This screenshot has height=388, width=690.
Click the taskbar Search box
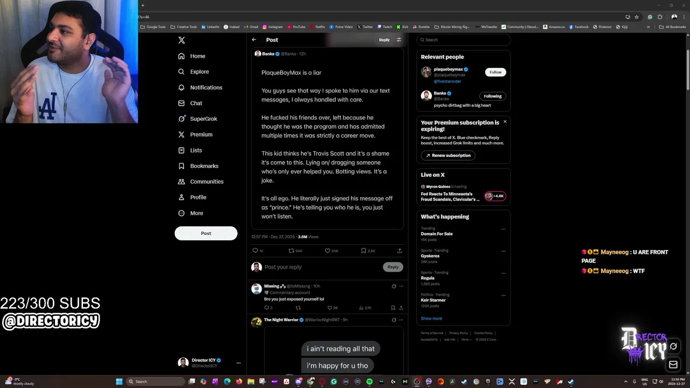(x=155, y=382)
